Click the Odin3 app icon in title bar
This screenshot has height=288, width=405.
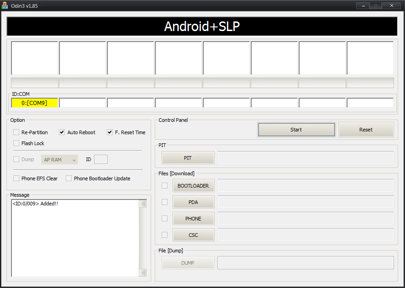[x=5, y=5]
